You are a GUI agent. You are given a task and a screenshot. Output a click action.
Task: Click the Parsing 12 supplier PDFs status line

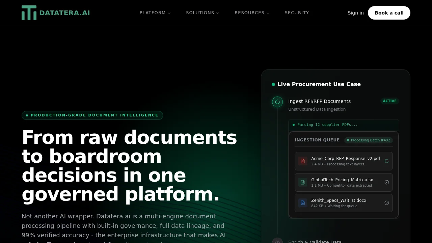[x=324, y=125]
